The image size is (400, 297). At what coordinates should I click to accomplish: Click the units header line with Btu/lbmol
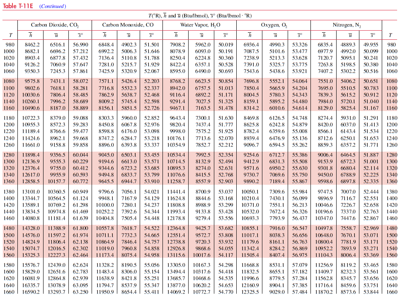(200, 16)
